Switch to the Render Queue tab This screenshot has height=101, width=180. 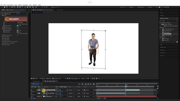tap(36, 81)
